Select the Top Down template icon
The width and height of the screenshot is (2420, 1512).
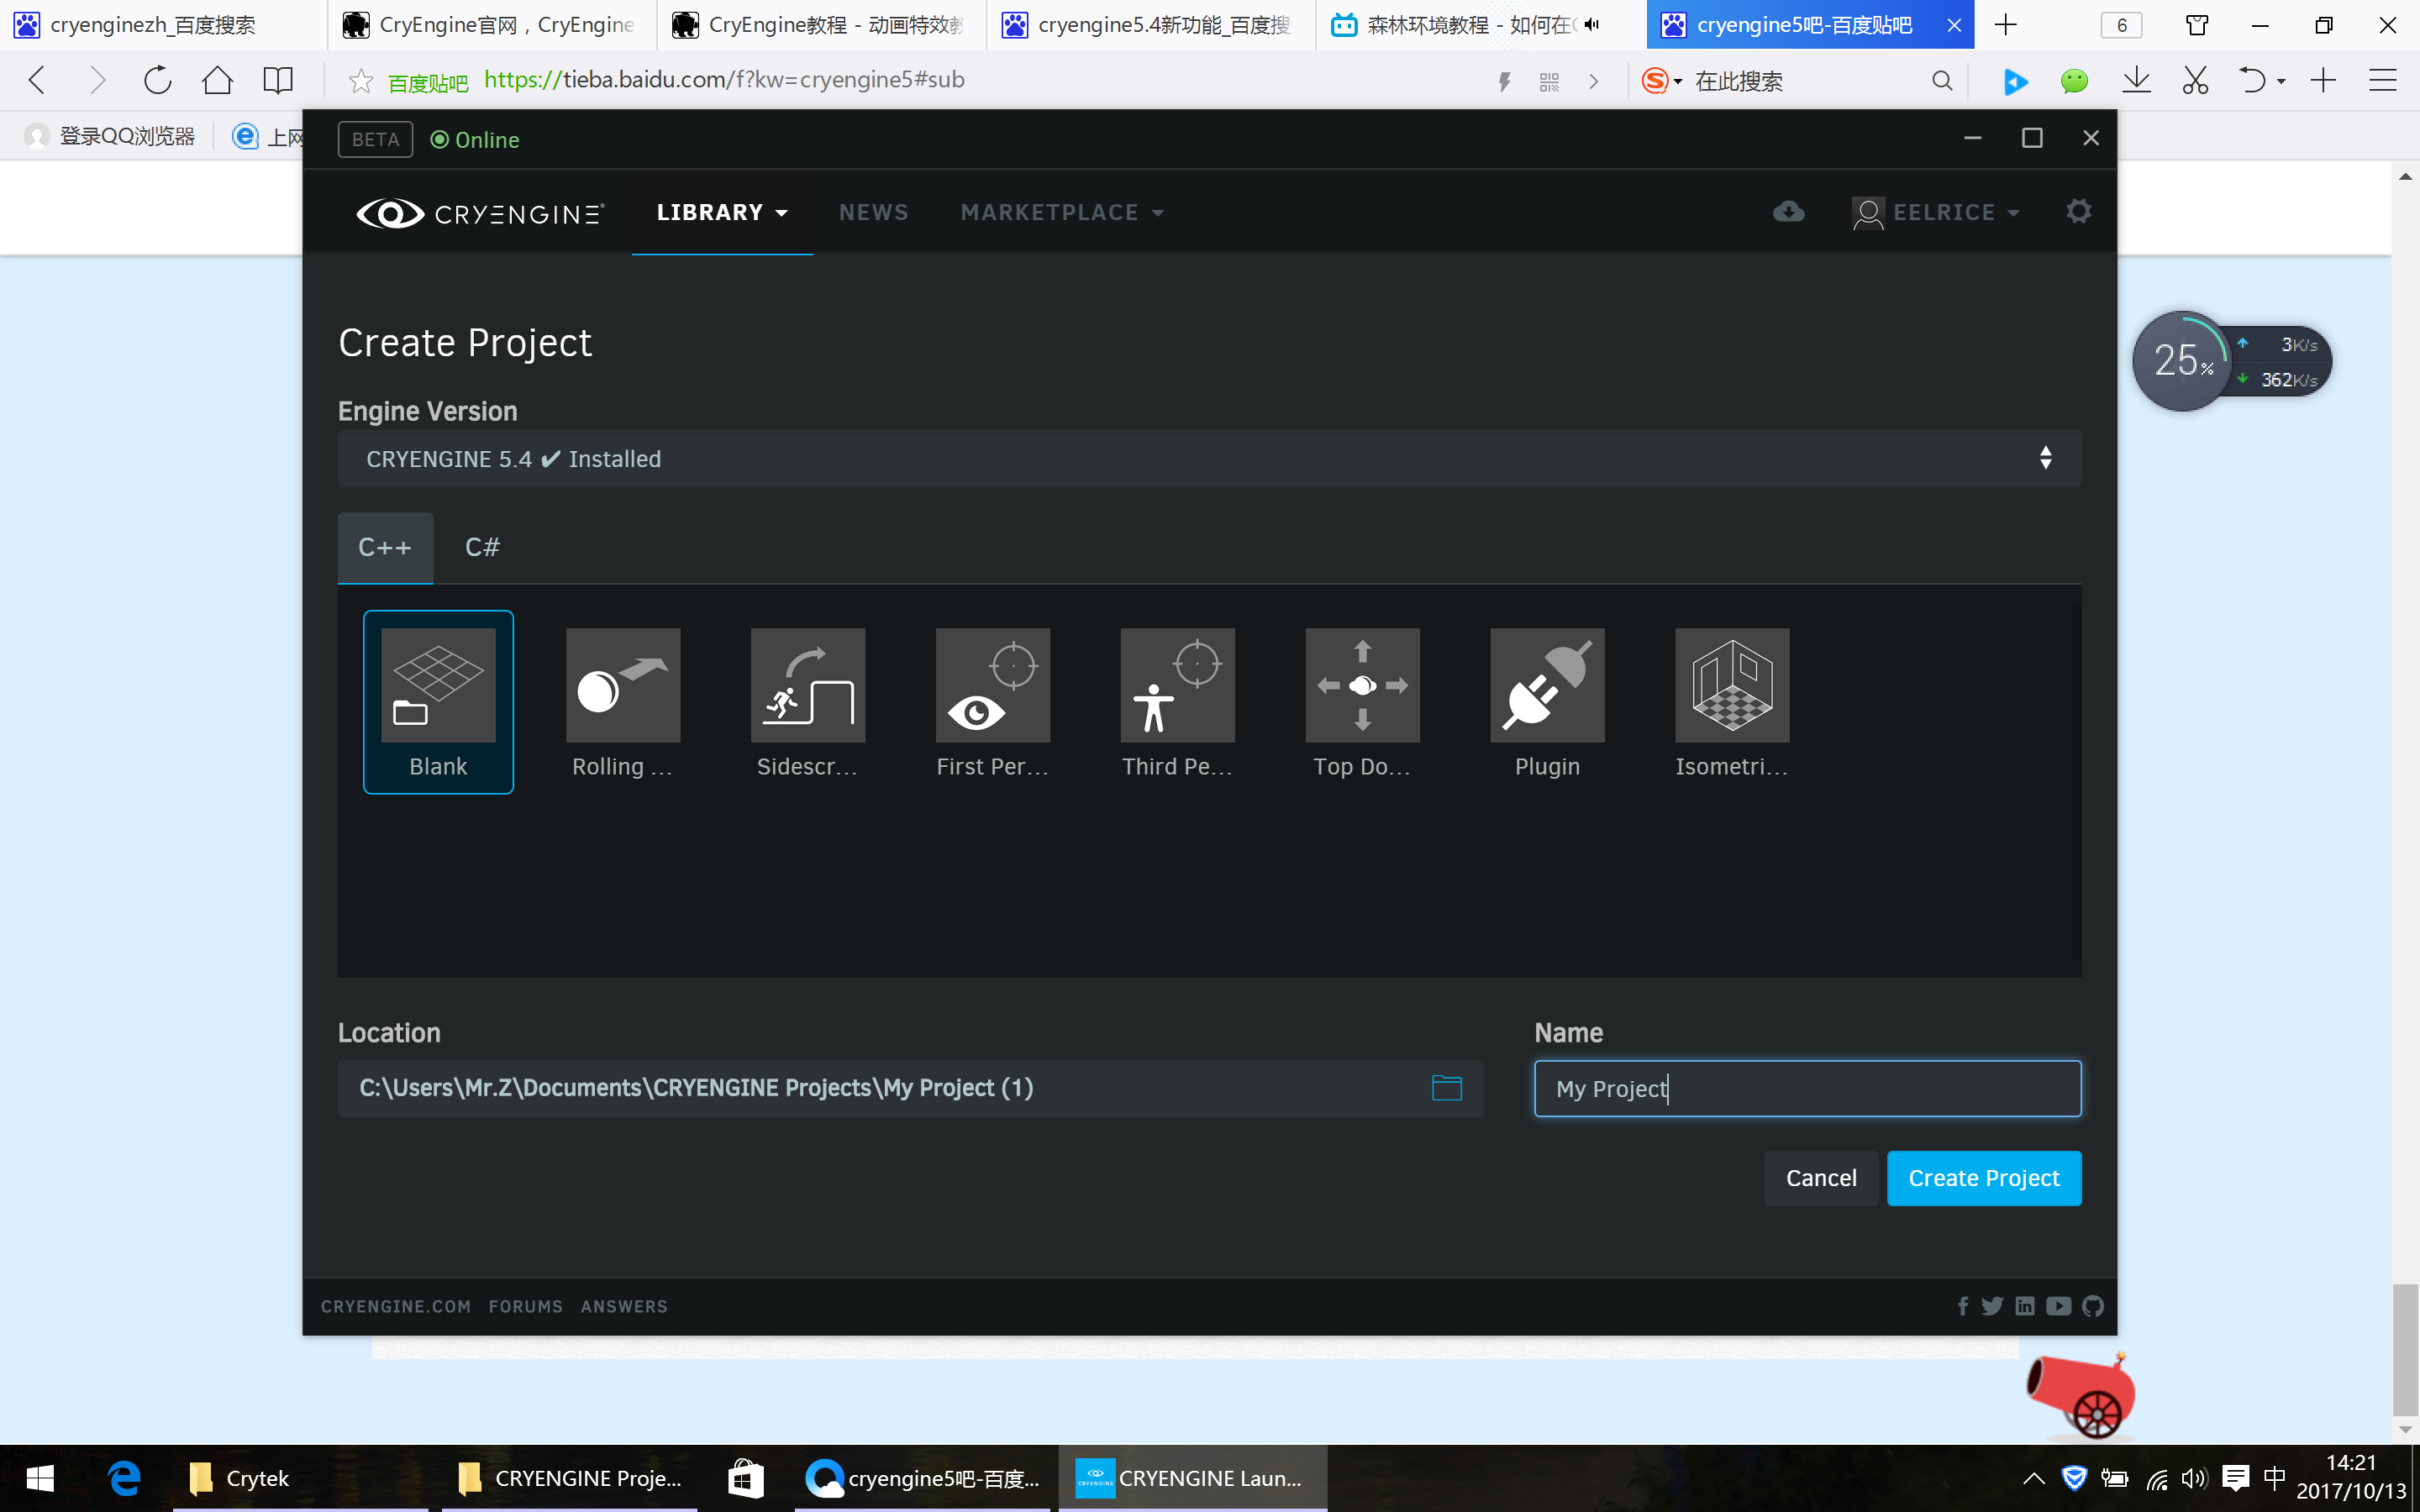(1362, 686)
